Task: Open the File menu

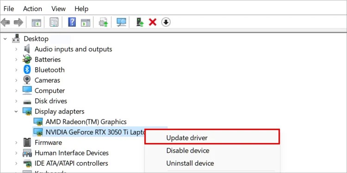Action: coord(9,9)
